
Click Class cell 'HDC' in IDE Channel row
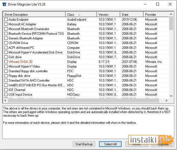pos(71,90)
